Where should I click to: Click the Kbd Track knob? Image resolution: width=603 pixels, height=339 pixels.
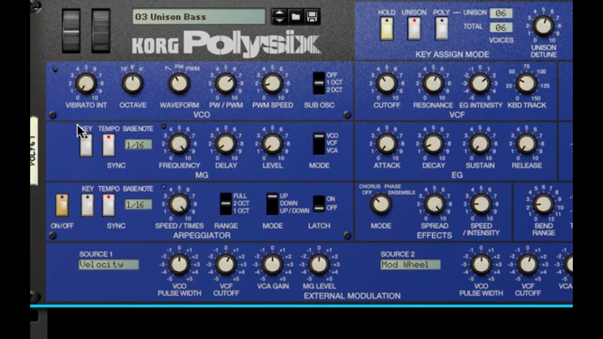526,83
